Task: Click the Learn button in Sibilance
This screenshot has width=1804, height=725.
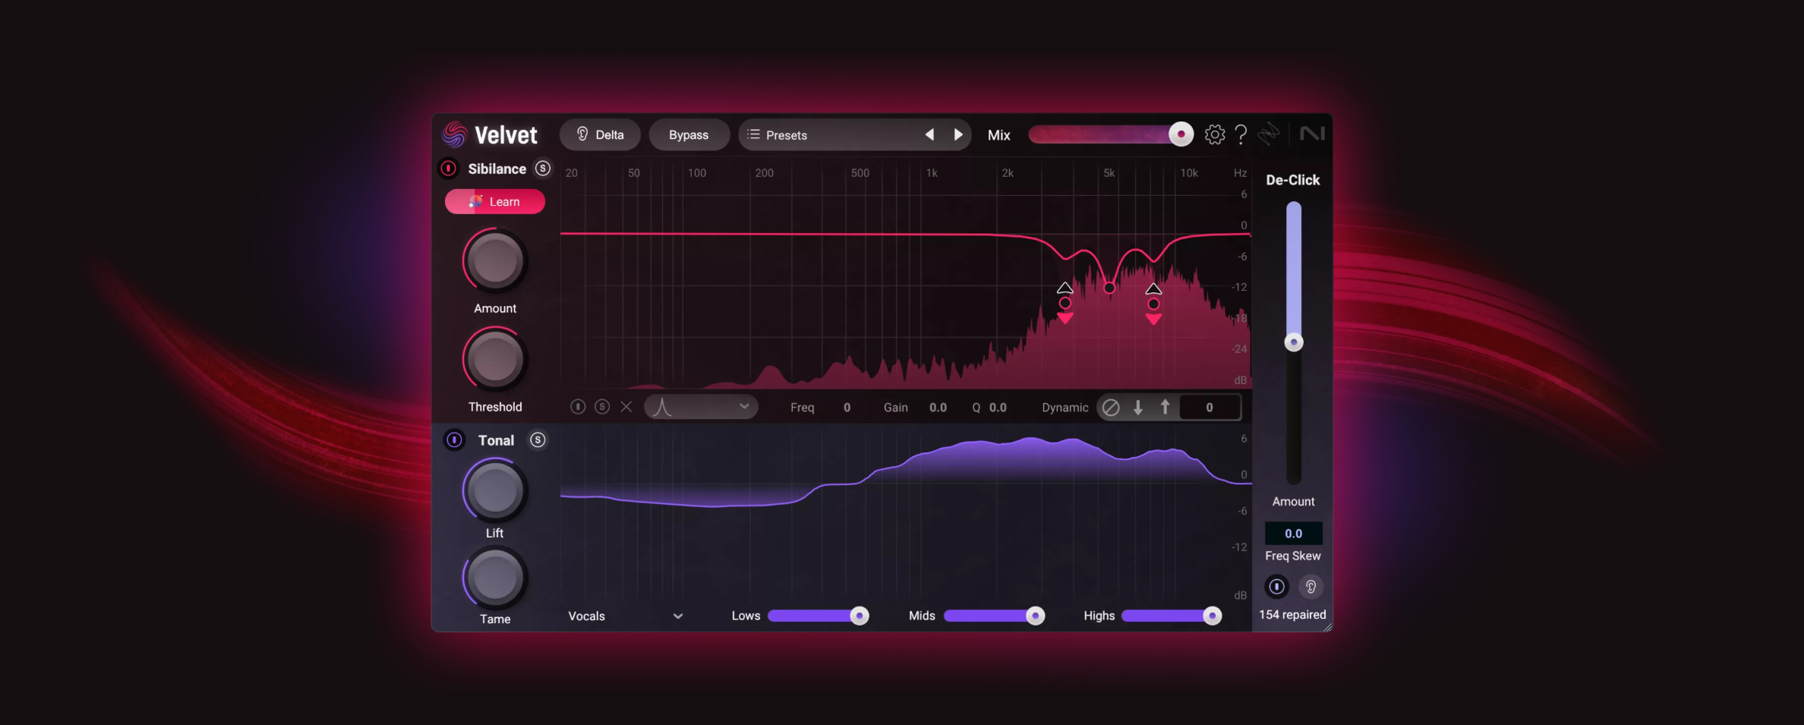Action: [x=495, y=201]
